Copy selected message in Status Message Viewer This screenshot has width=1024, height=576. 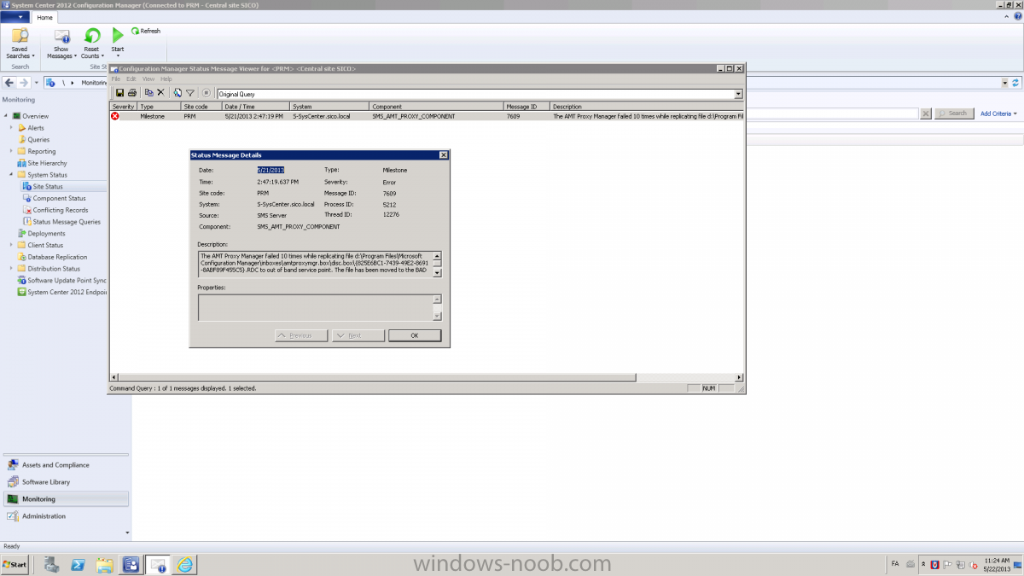coord(148,92)
